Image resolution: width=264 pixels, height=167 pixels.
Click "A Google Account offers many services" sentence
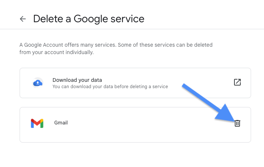(68, 45)
